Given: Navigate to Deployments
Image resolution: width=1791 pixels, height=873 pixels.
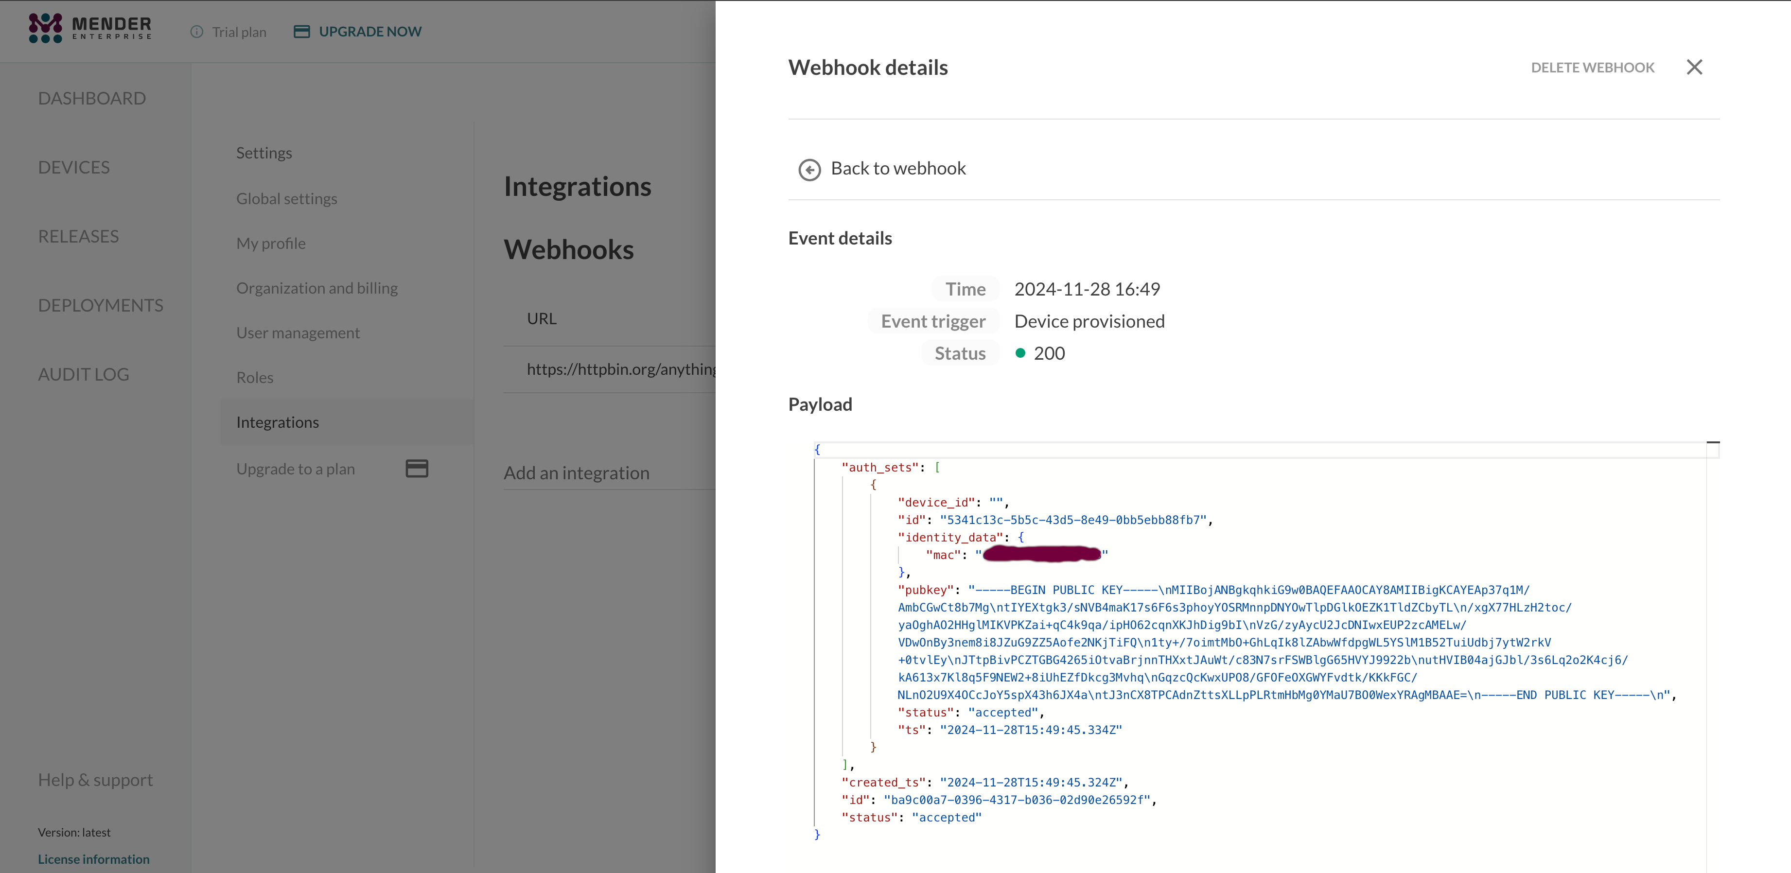Looking at the screenshot, I should (x=101, y=305).
